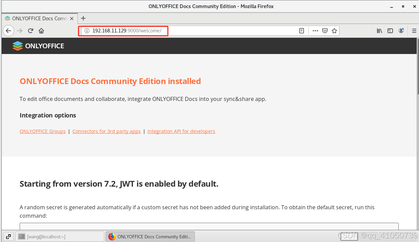This screenshot has width=419, height=242.
Task: Select the ONLYOFFICE Docs Community tab
Action: (37, 19)
